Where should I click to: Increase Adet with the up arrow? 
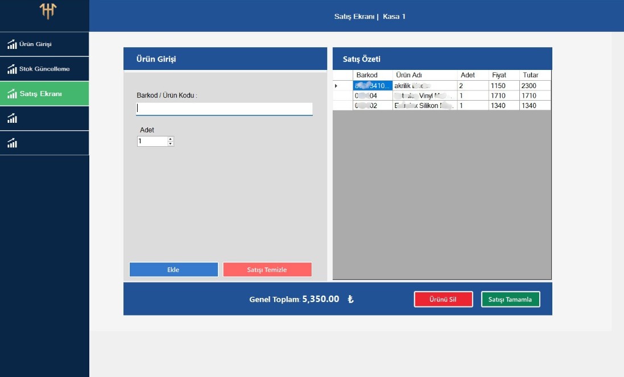coord(170,139)
